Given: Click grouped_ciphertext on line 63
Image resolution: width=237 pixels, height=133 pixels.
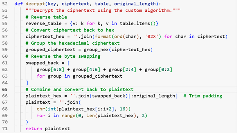Looking at the screenshot, I should pyautogui.click(x=98, y=76).
